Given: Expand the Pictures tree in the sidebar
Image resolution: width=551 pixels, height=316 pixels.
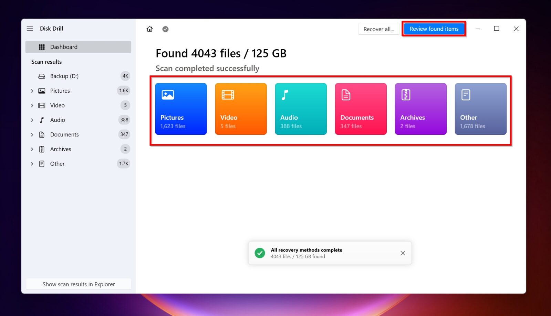Looking at the screenshot, I should [32, 91].
